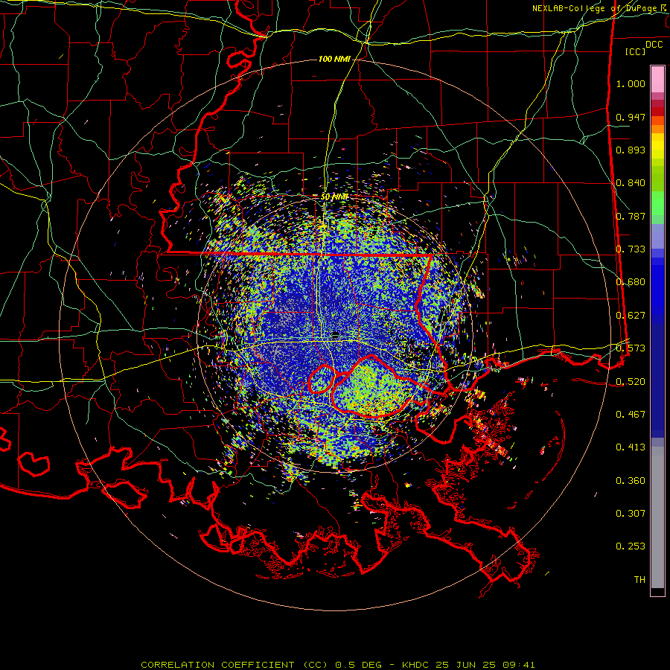Click the 0.360 scale value
Viewport: 670px width, 670px height.
[631, 481]
